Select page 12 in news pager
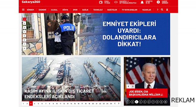Image resolution: width=196 pixels, height=107 pixels. point(64,104)
